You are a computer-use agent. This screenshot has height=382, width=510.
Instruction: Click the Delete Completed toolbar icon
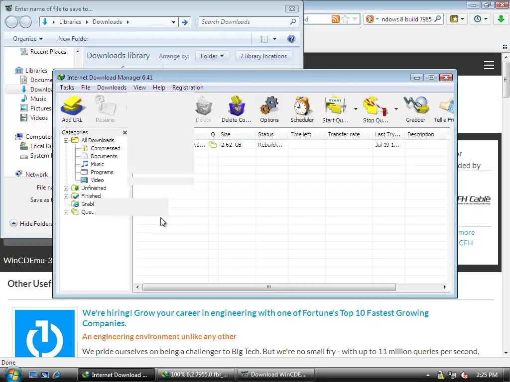[x=237, y=109]
